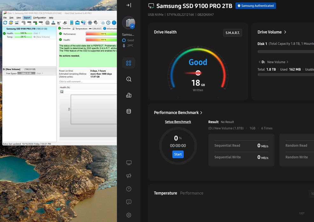Open the Report menu in Hard Disk Sentinel

[x=27, y=17]
